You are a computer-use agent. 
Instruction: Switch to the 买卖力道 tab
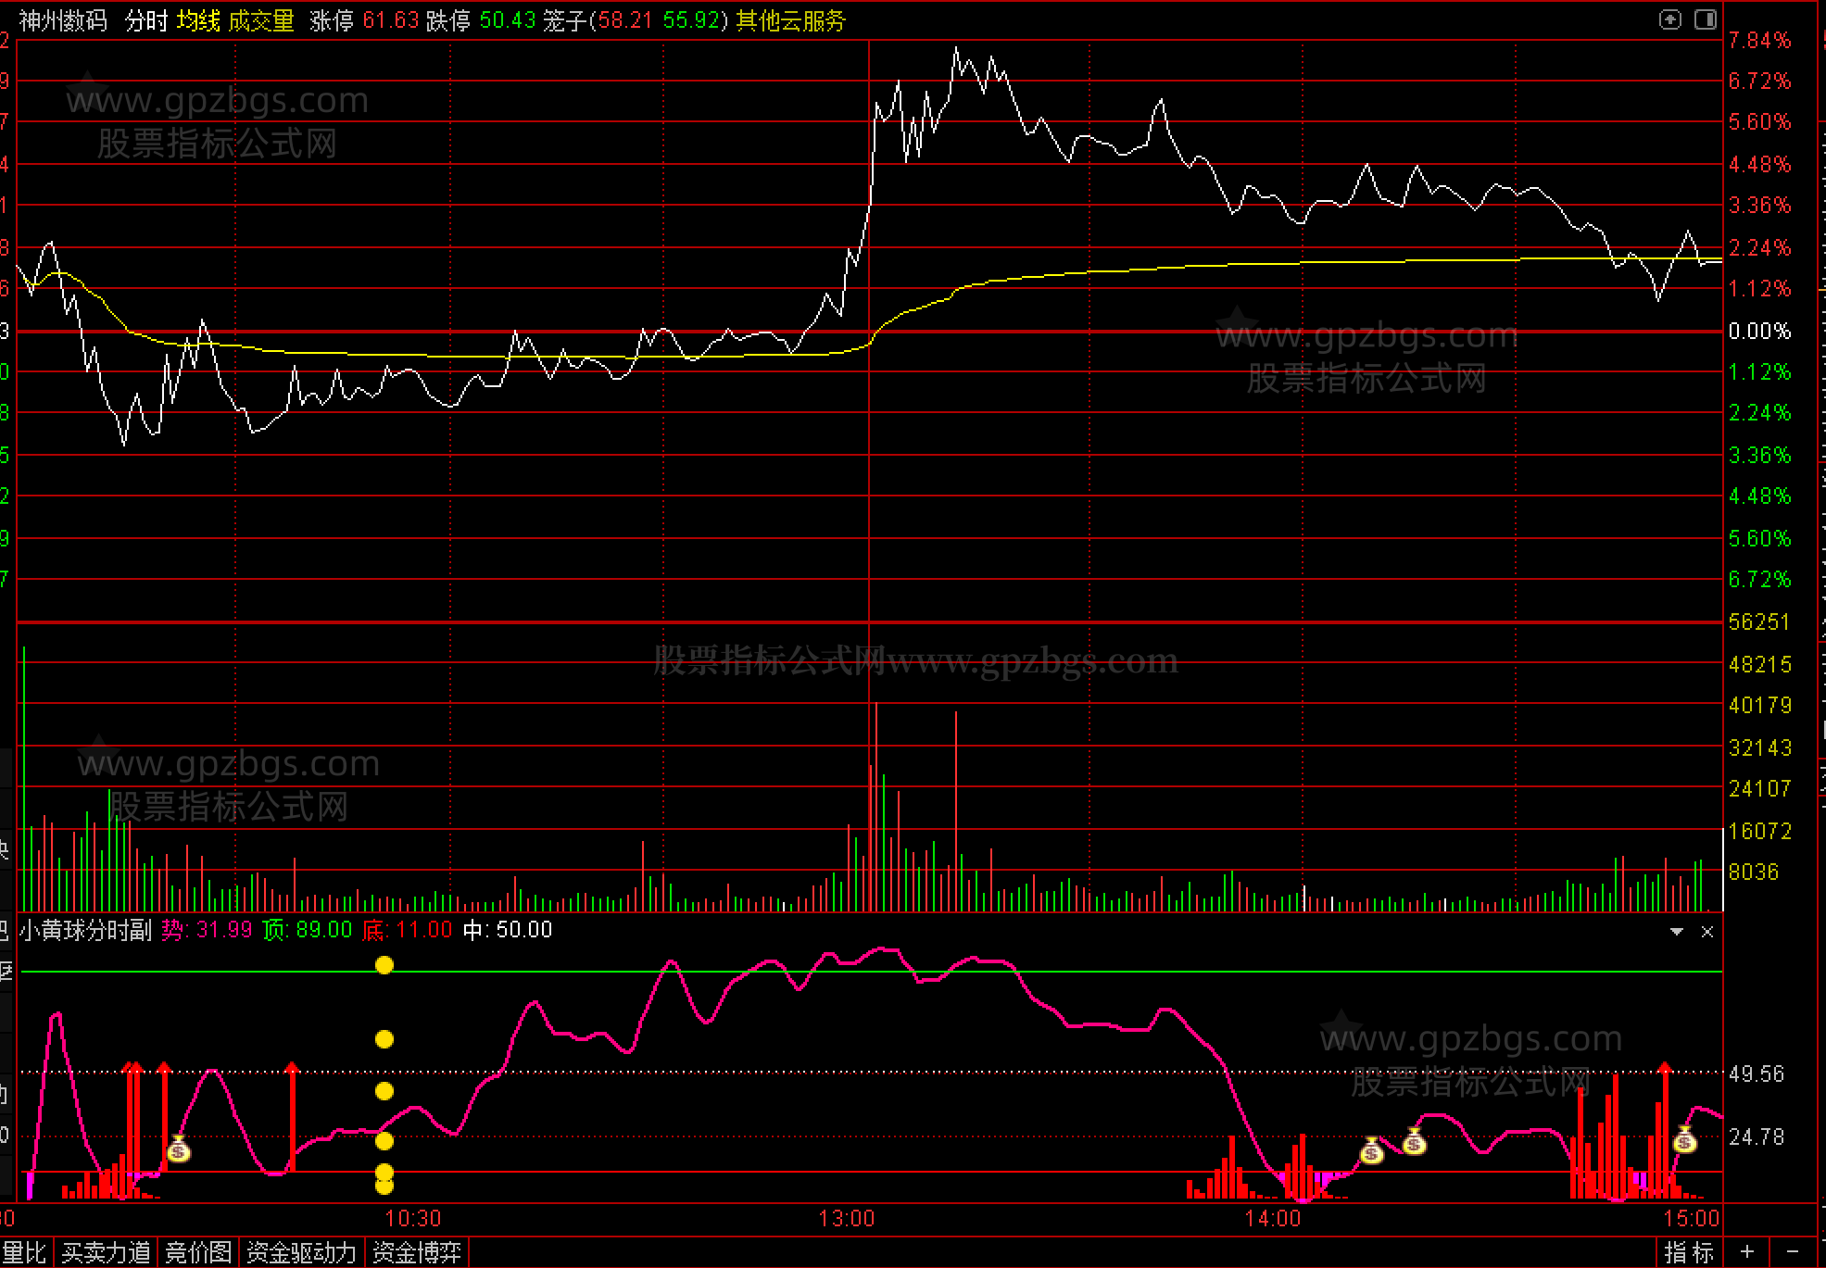106,1253
